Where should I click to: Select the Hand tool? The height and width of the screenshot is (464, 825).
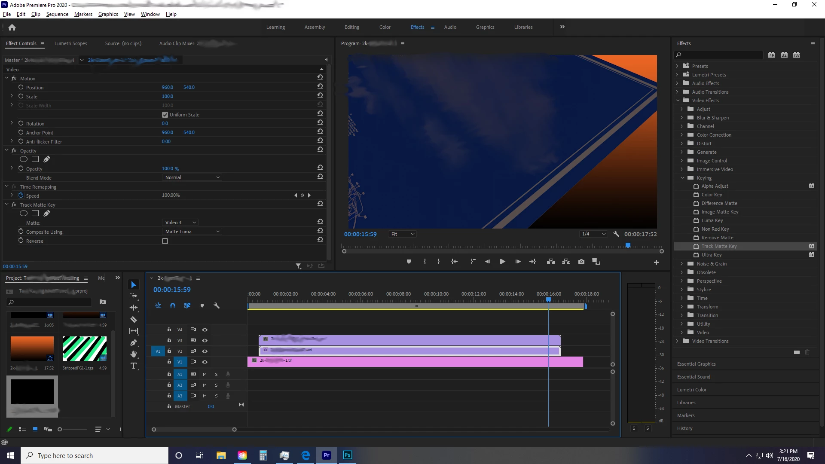pos(134,354)
